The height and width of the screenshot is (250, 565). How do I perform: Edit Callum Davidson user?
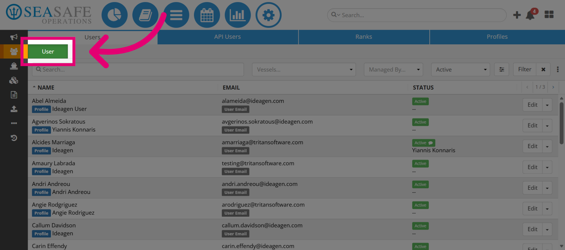532,229
